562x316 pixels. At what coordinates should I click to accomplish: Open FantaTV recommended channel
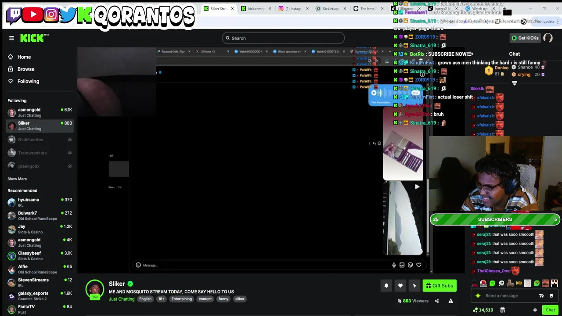click(x=40, y=309)
